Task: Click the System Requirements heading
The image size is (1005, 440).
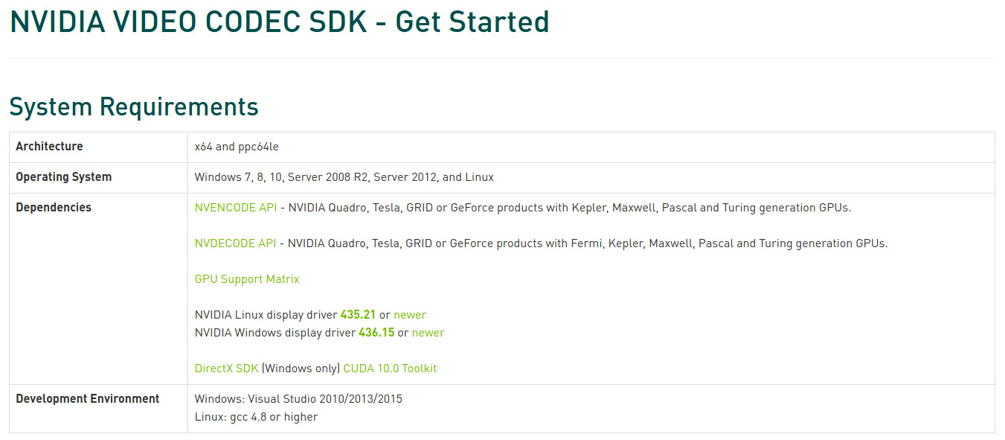Action: (x=134, y=107)
